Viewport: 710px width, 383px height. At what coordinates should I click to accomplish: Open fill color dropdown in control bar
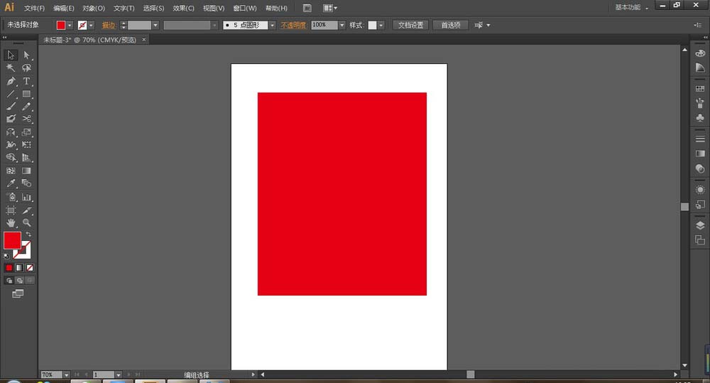(70, 26)
